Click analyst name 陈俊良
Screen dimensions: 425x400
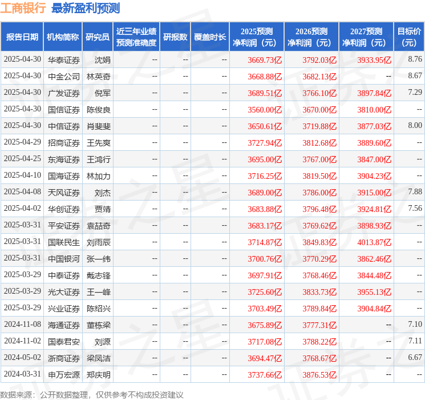point(98,109)
